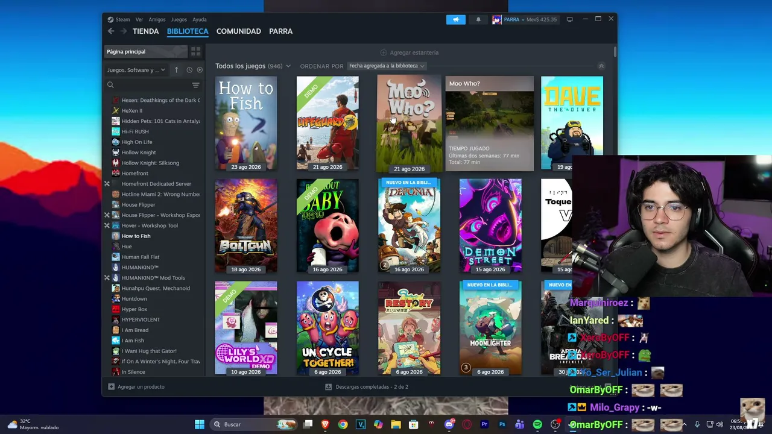Open the Amigos menu
Viewport: 772px width, 434px height.
(x=157, y=19)
